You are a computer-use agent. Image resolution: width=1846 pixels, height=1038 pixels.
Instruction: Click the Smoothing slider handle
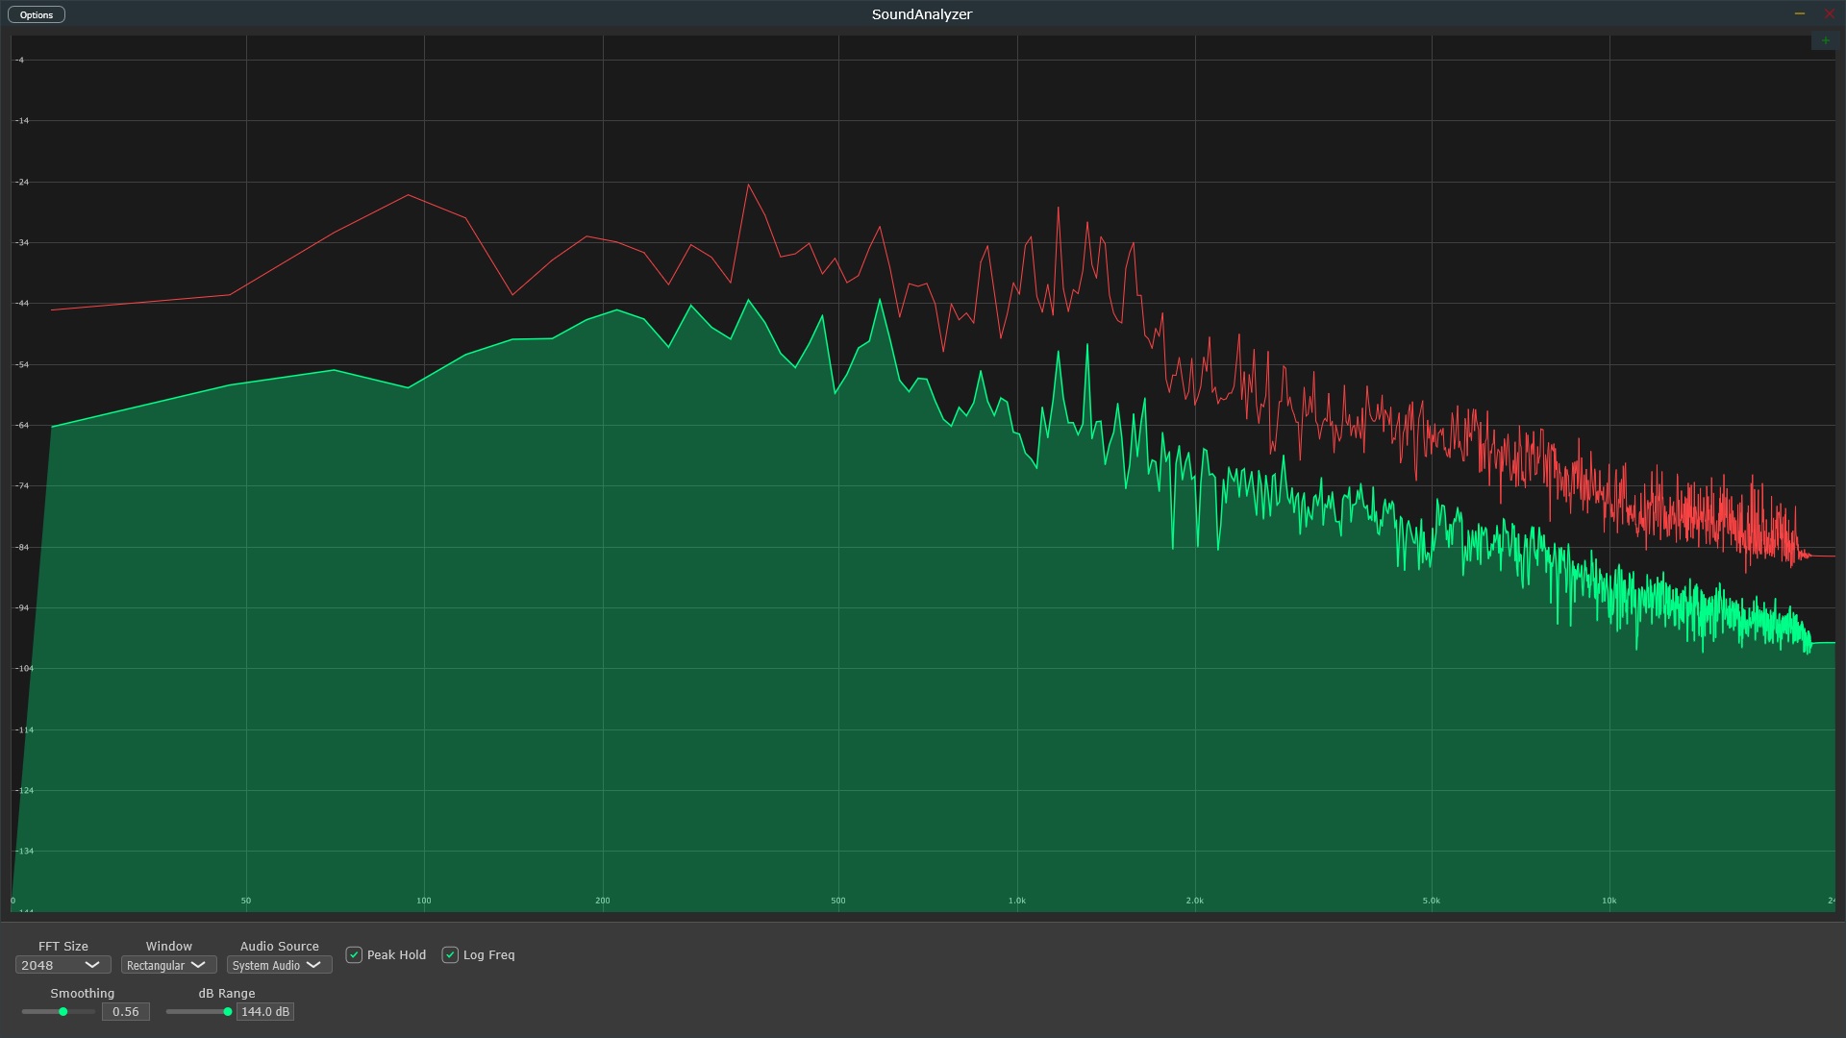coord(63,1011)
